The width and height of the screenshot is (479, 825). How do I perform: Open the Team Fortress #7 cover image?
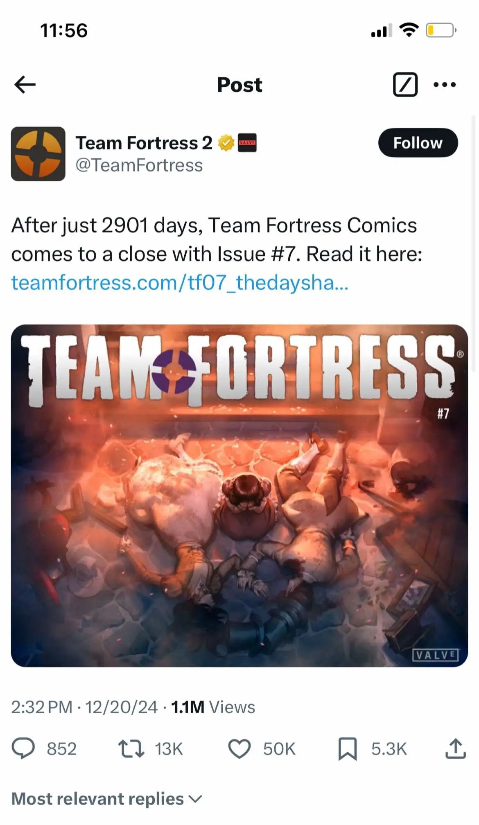tap(239, 496)
